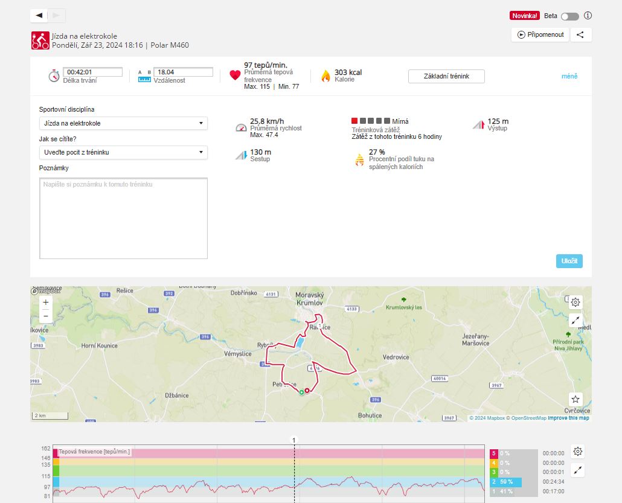The image size is (622, 503).
Task: Click the Moravský Krumlov map label
Action: point(309,299)
